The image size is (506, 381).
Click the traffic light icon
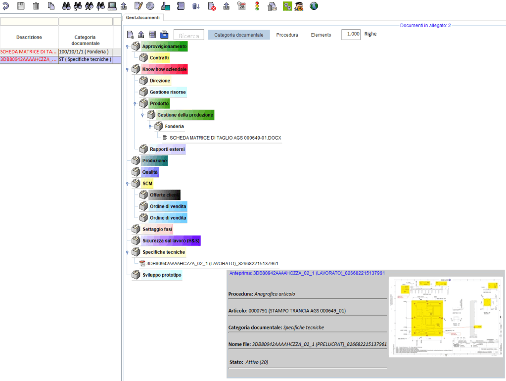257,6
